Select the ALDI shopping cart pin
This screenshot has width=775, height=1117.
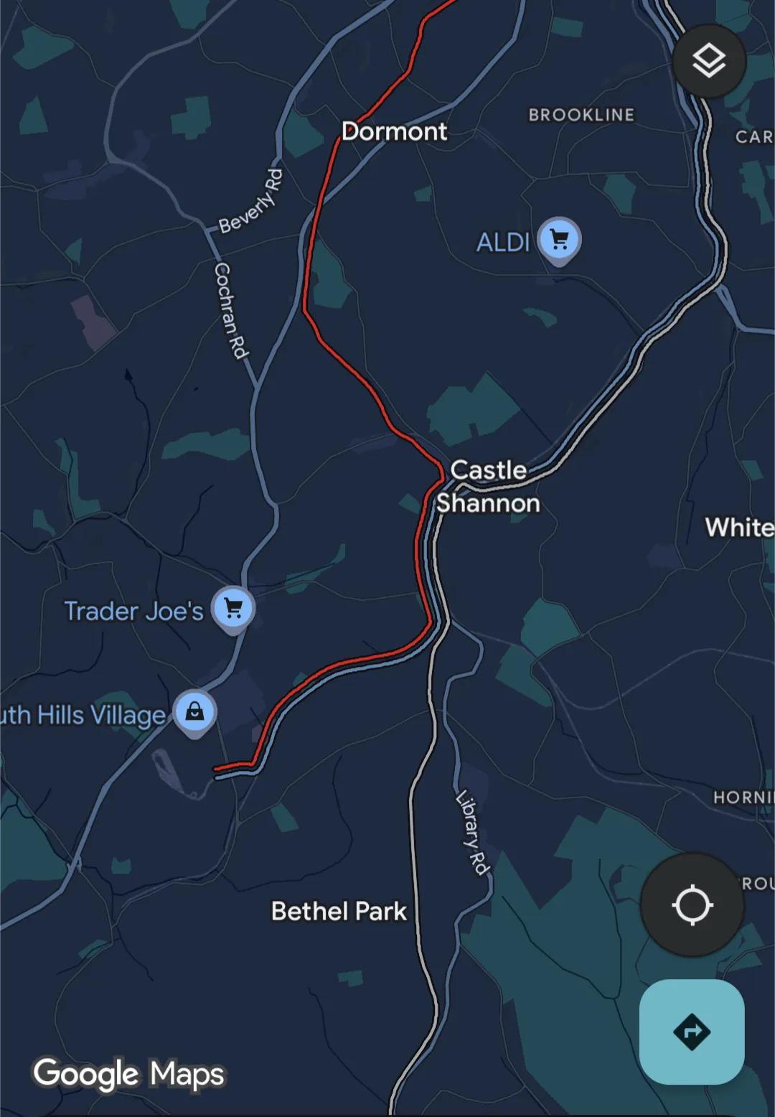[x=560, y=240]
